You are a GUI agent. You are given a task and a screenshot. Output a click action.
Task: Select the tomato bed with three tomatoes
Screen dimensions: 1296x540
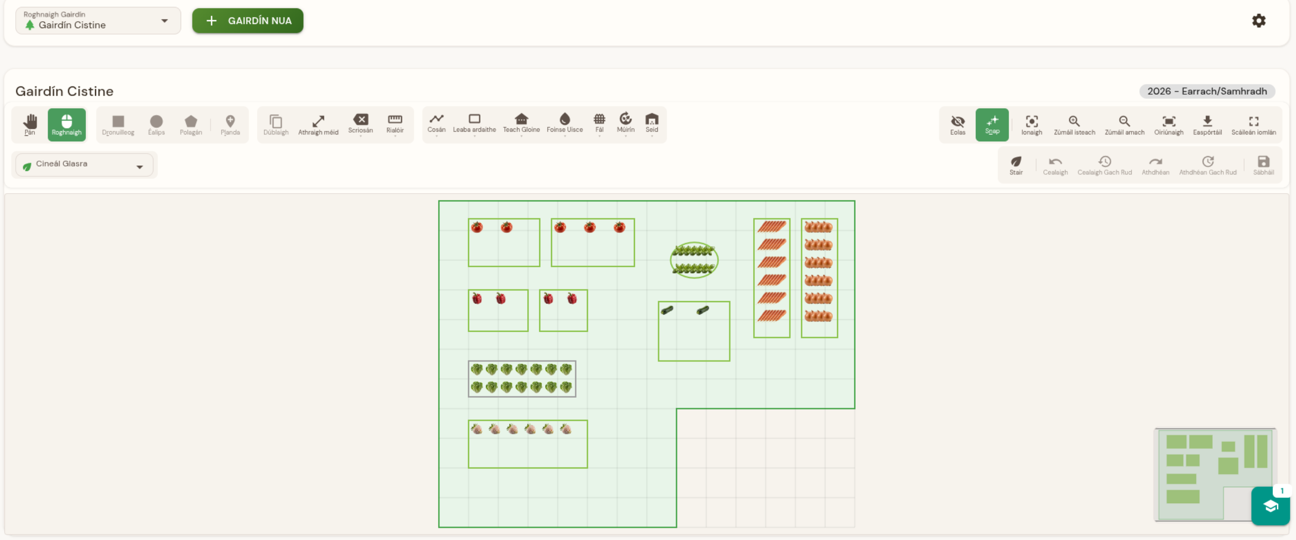[x=593, y=243]
